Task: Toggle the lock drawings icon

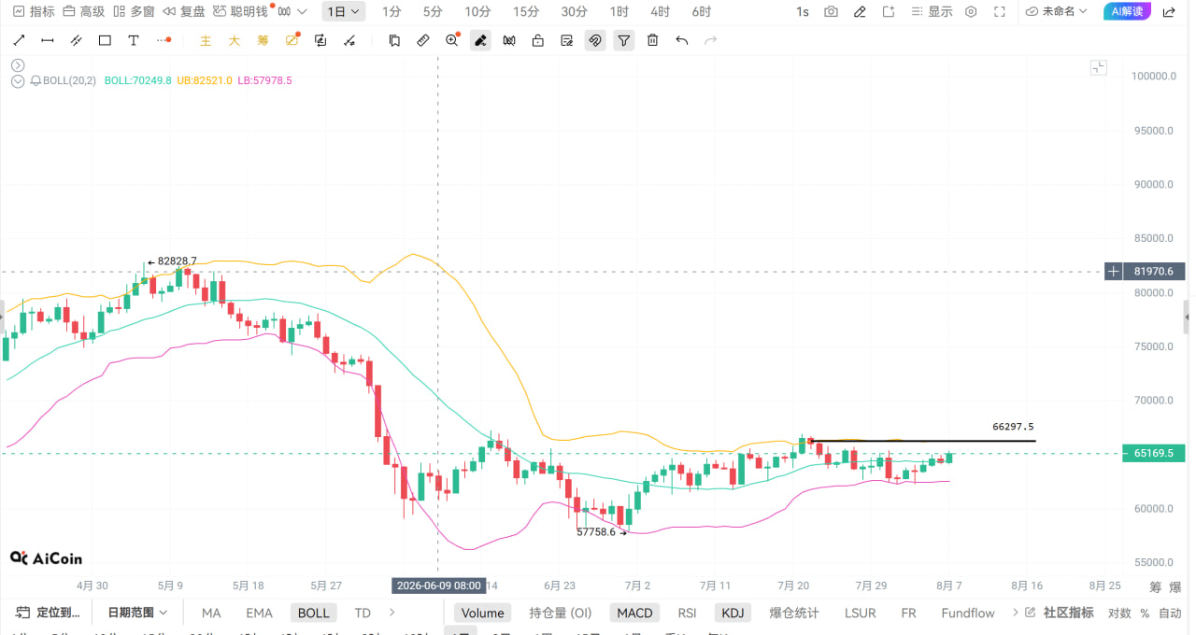Action: 537,40
